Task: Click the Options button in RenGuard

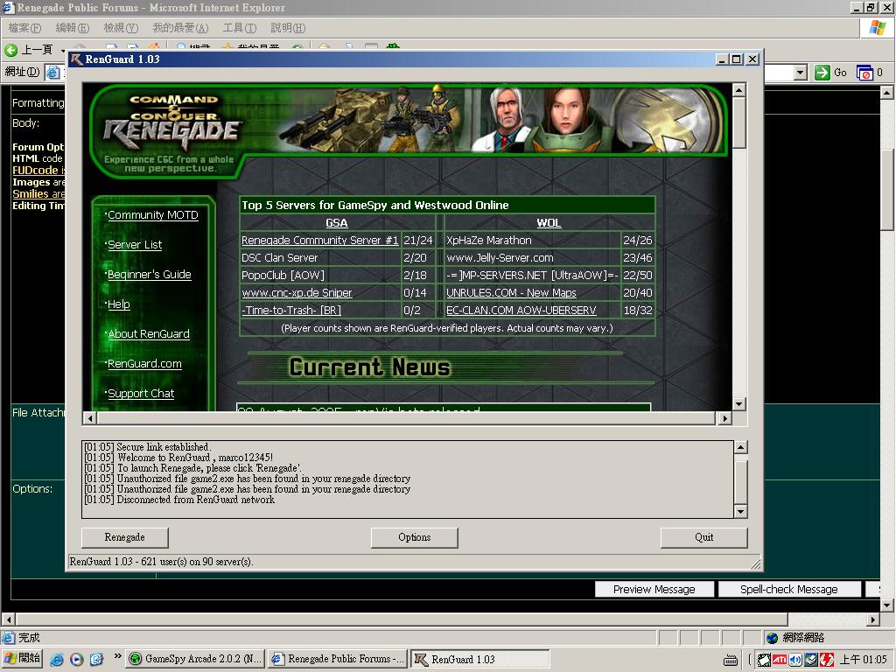Action: pyautogui.click(x=415, y=537)
